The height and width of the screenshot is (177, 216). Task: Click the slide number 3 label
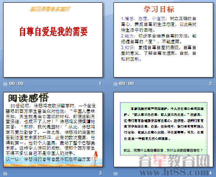click(100, 173)
